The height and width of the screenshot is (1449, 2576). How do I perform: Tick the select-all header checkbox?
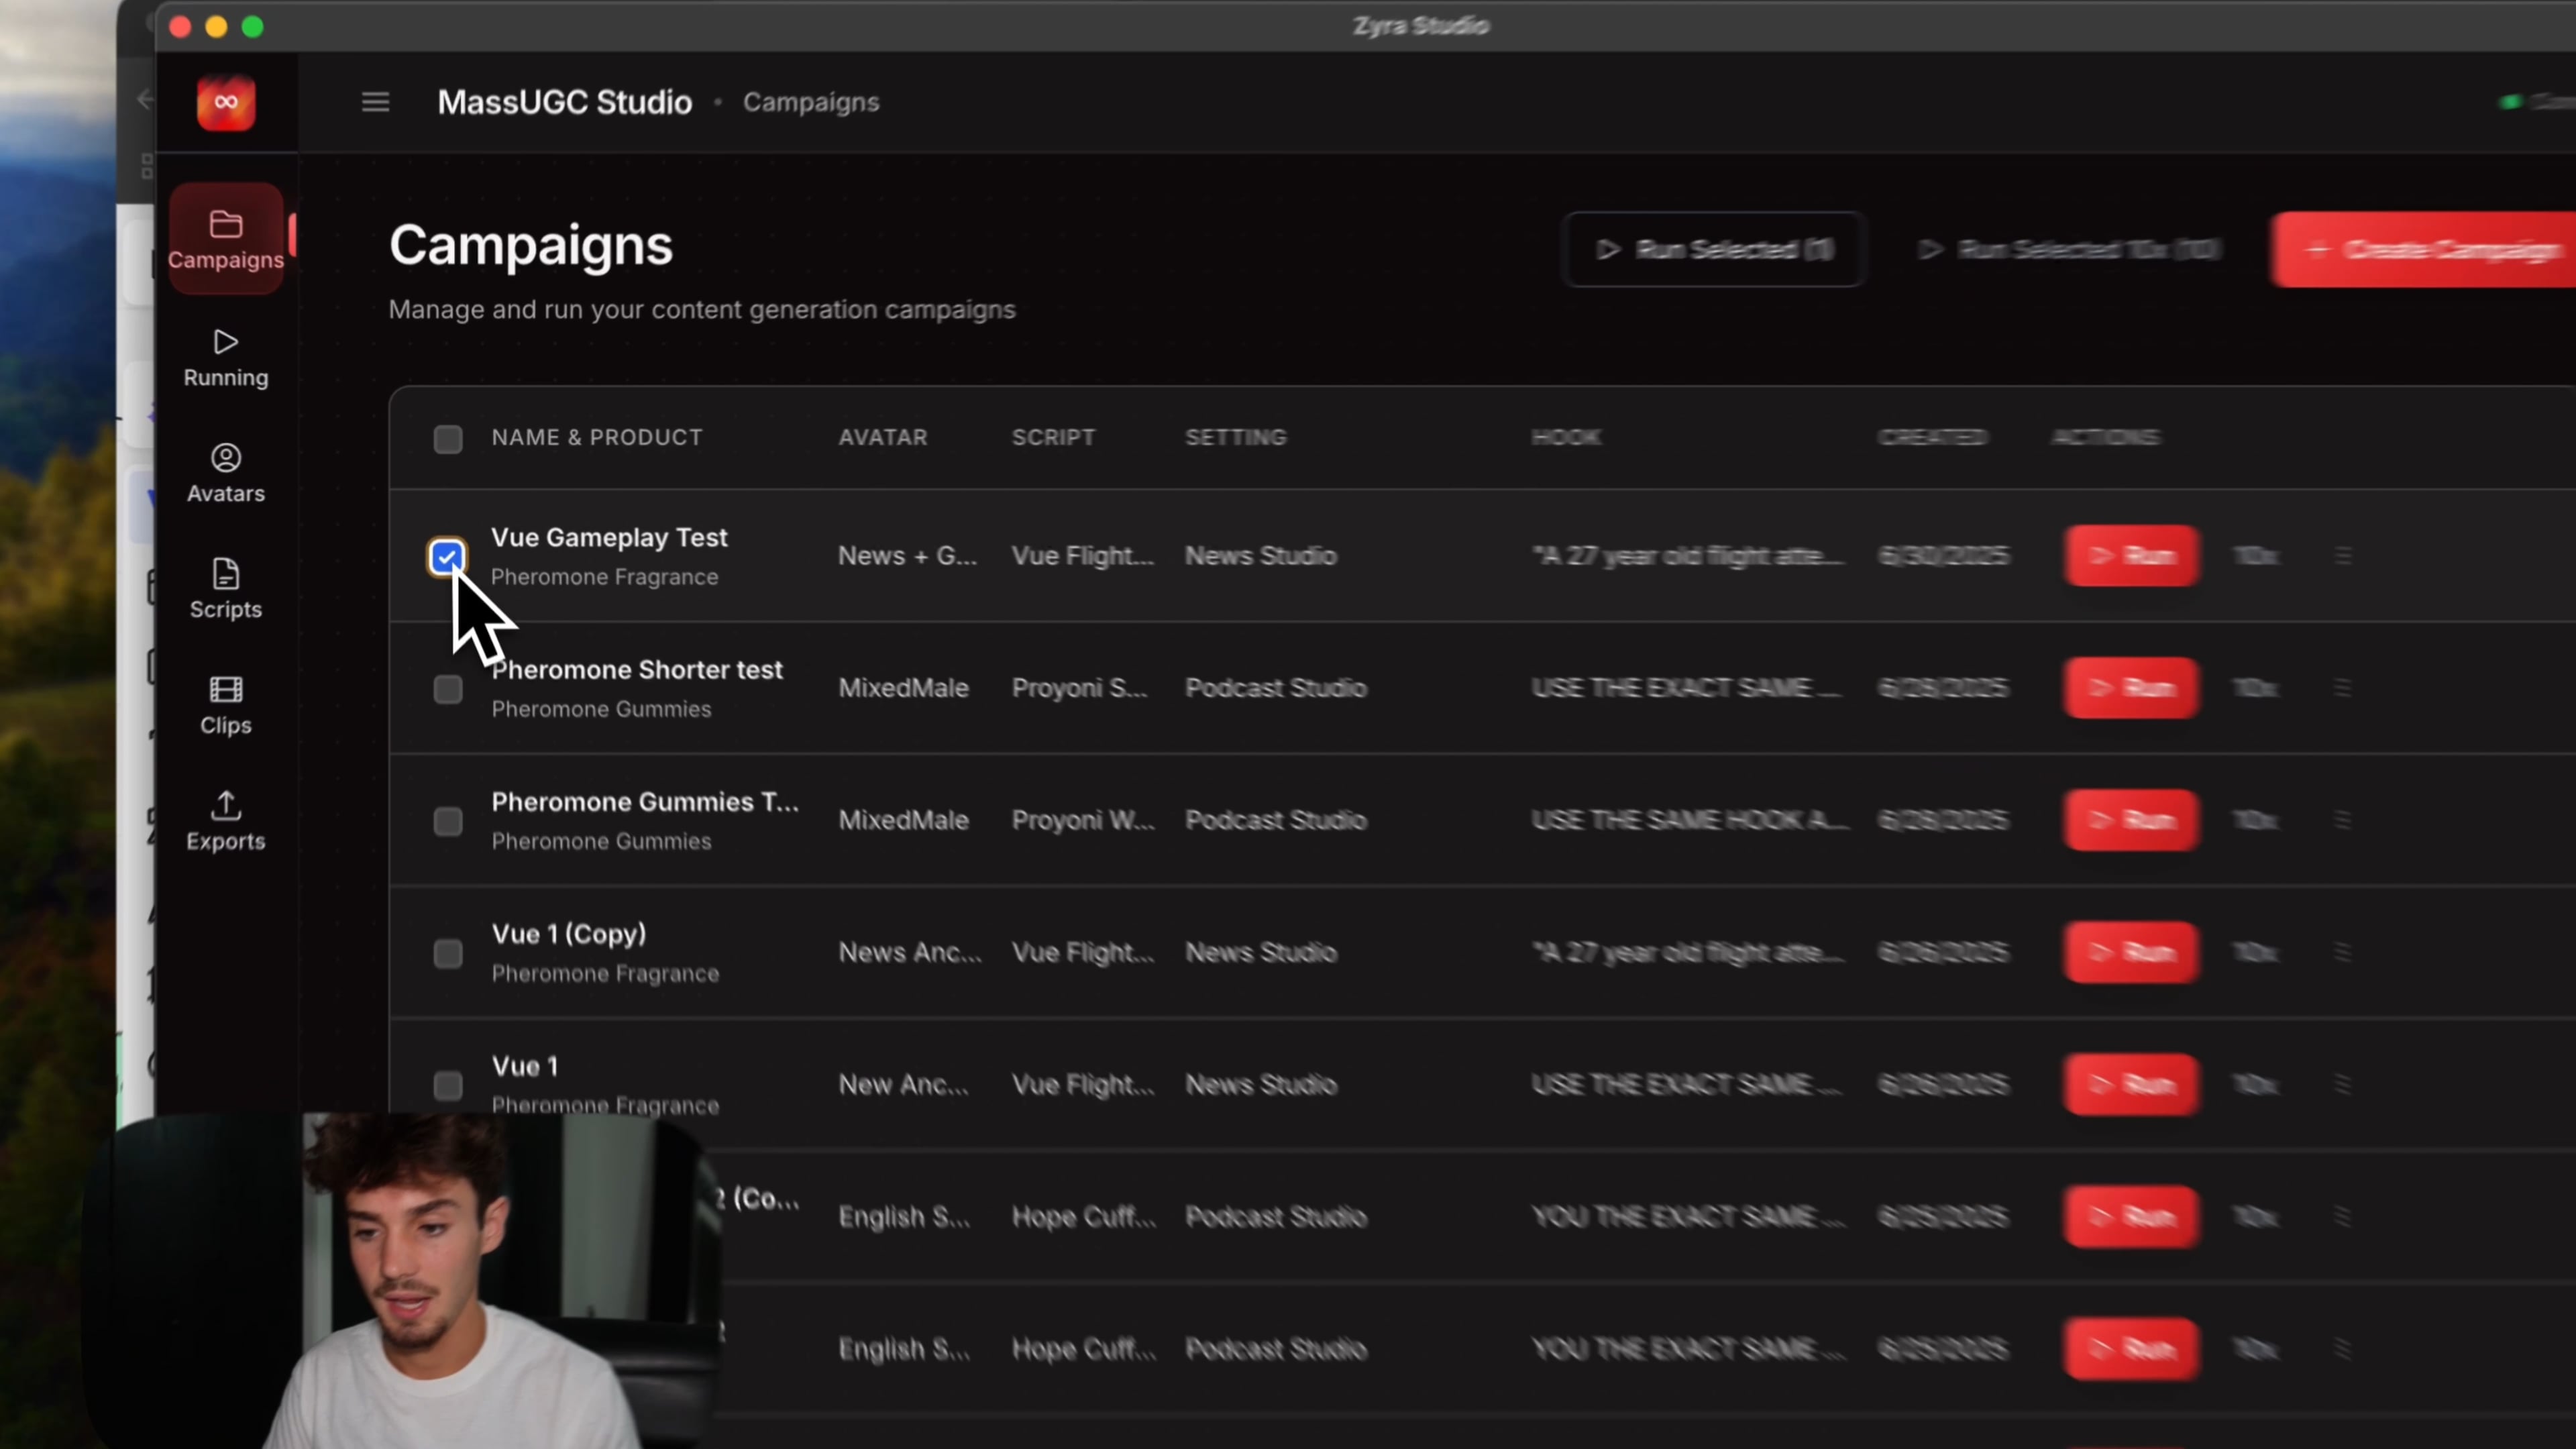coord(447,439)
